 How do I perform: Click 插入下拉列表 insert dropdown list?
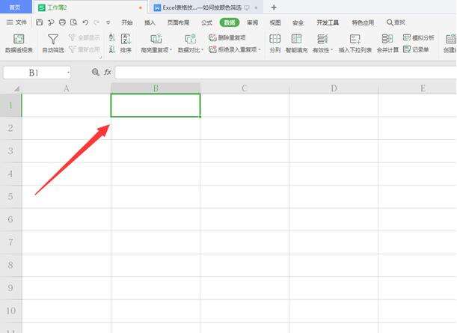tap(355, 43)
